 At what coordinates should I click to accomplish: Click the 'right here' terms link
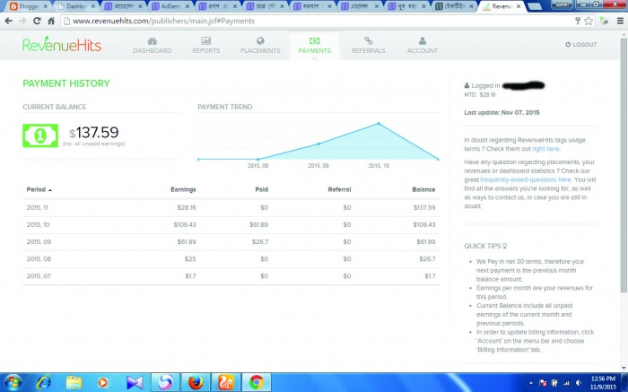click(x=545, y=149)
